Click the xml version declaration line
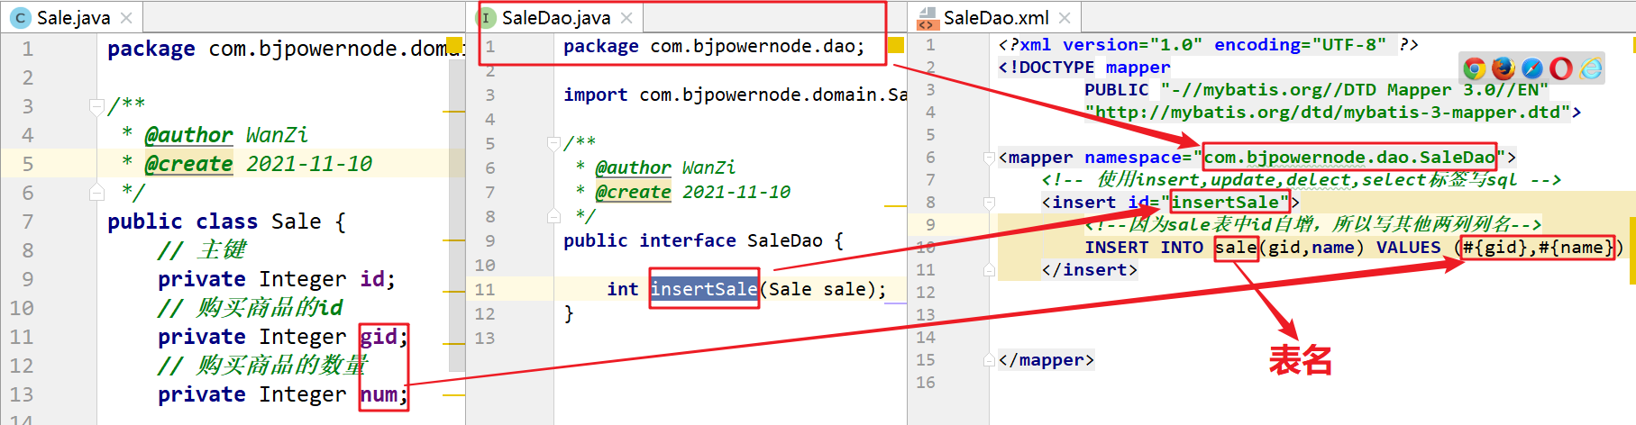Image resolution: width=1636 pixels, height=425 pixels. 1208,45
